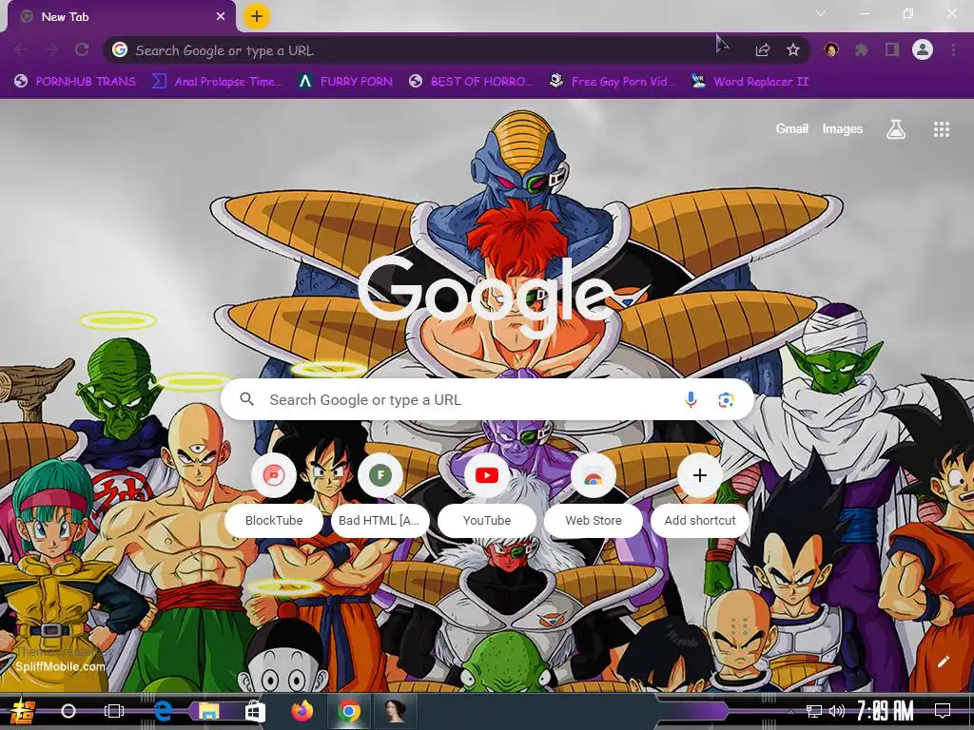Screen dimensions: 974x730
Task: Open volume icon in system tray
Action: (837, 711)
